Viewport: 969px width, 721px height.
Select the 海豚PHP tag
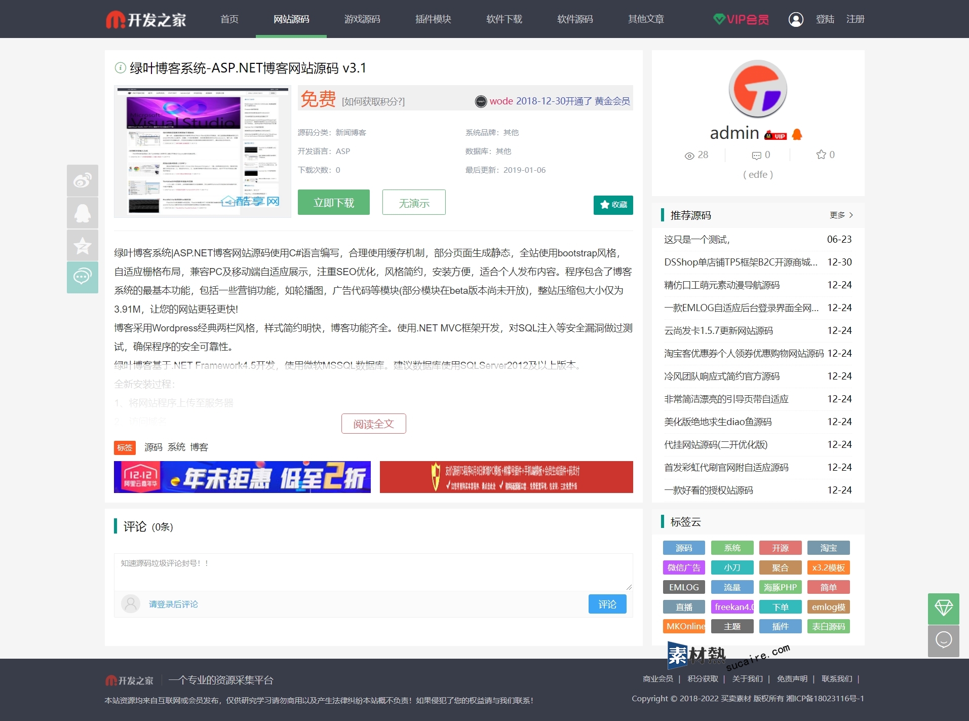[780, 587]
